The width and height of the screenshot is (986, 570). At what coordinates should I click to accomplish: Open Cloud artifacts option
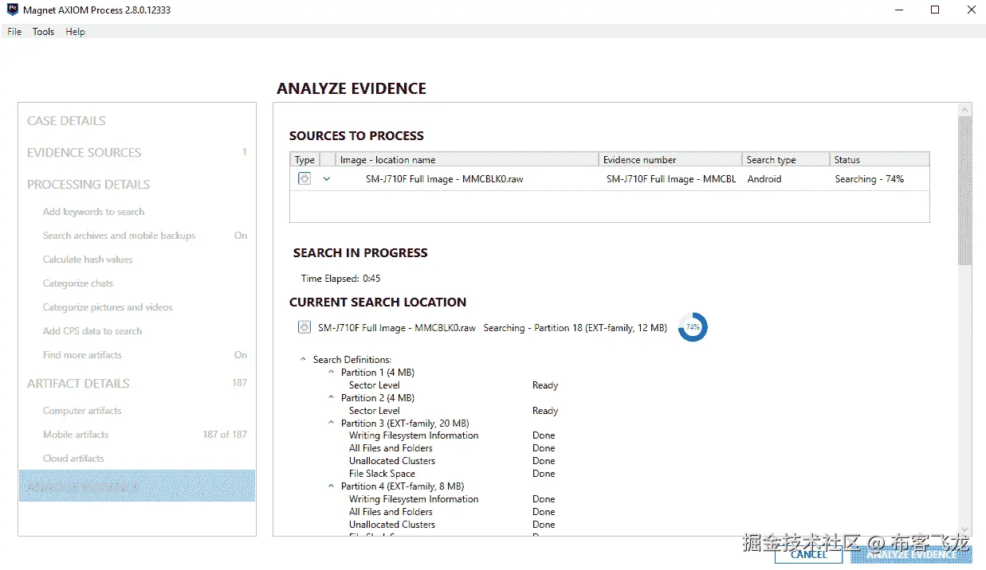coord(73,459)
